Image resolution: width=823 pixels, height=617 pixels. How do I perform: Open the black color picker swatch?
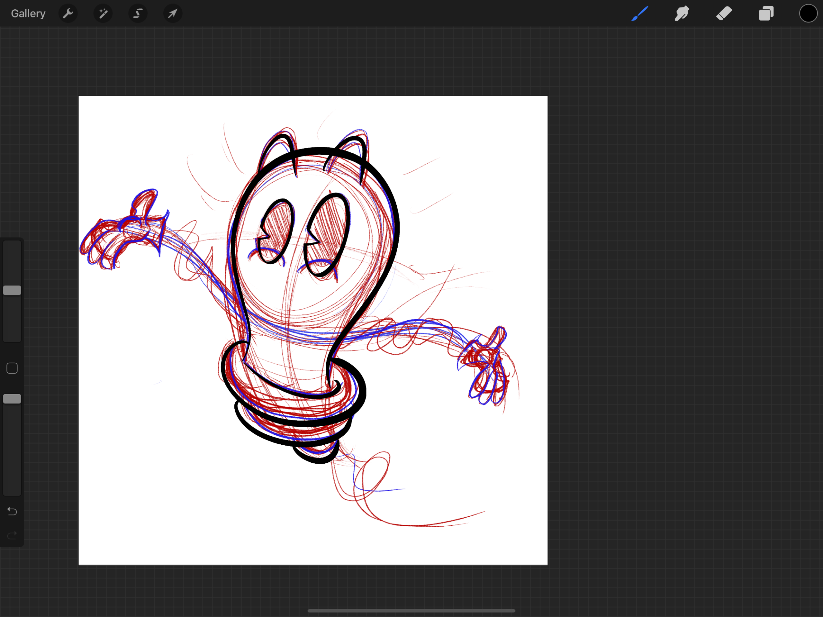coord(808,14)
